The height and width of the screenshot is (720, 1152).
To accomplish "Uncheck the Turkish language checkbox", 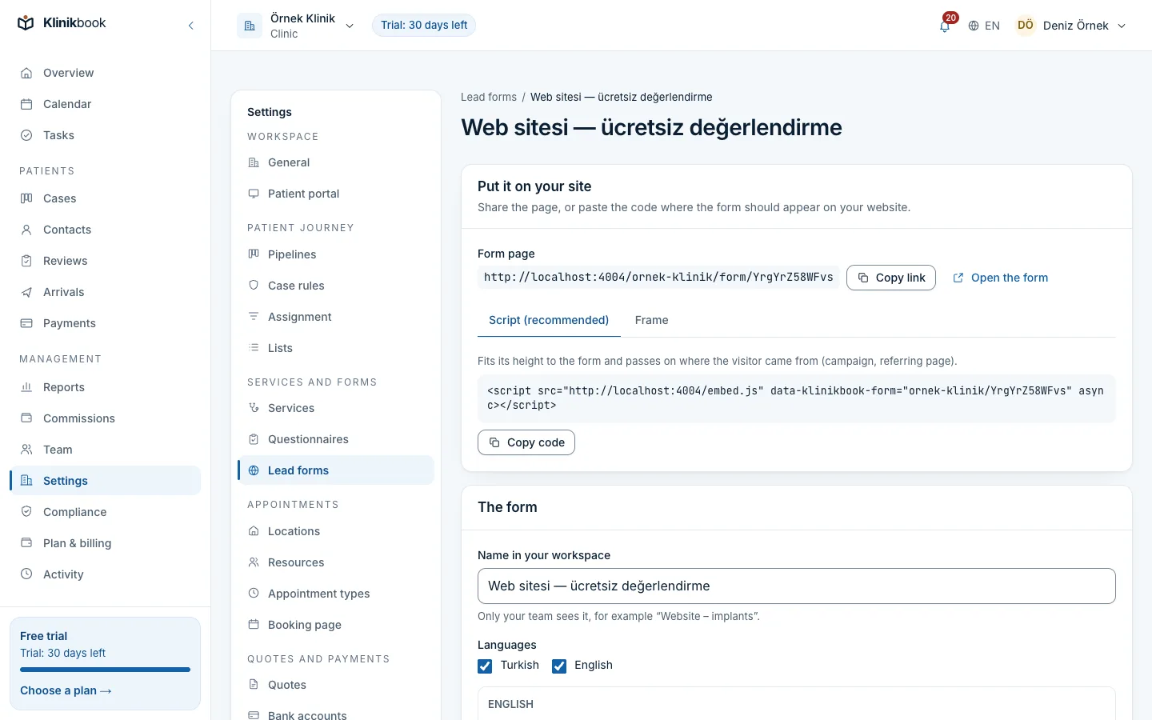I will point(485,666).
